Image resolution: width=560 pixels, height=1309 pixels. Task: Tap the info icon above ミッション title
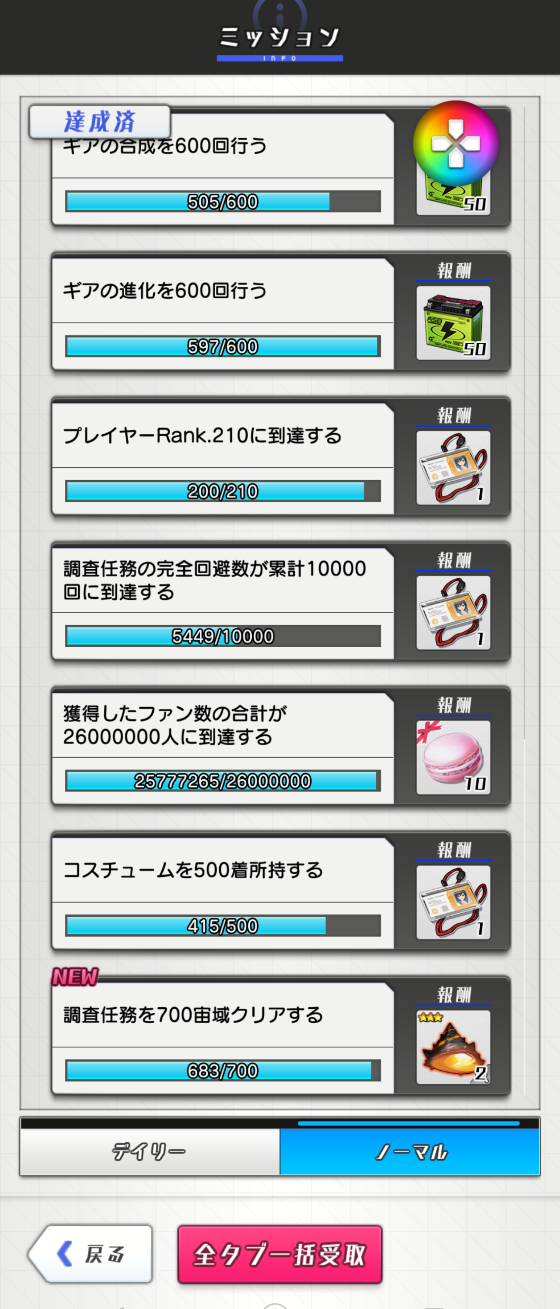280,13
